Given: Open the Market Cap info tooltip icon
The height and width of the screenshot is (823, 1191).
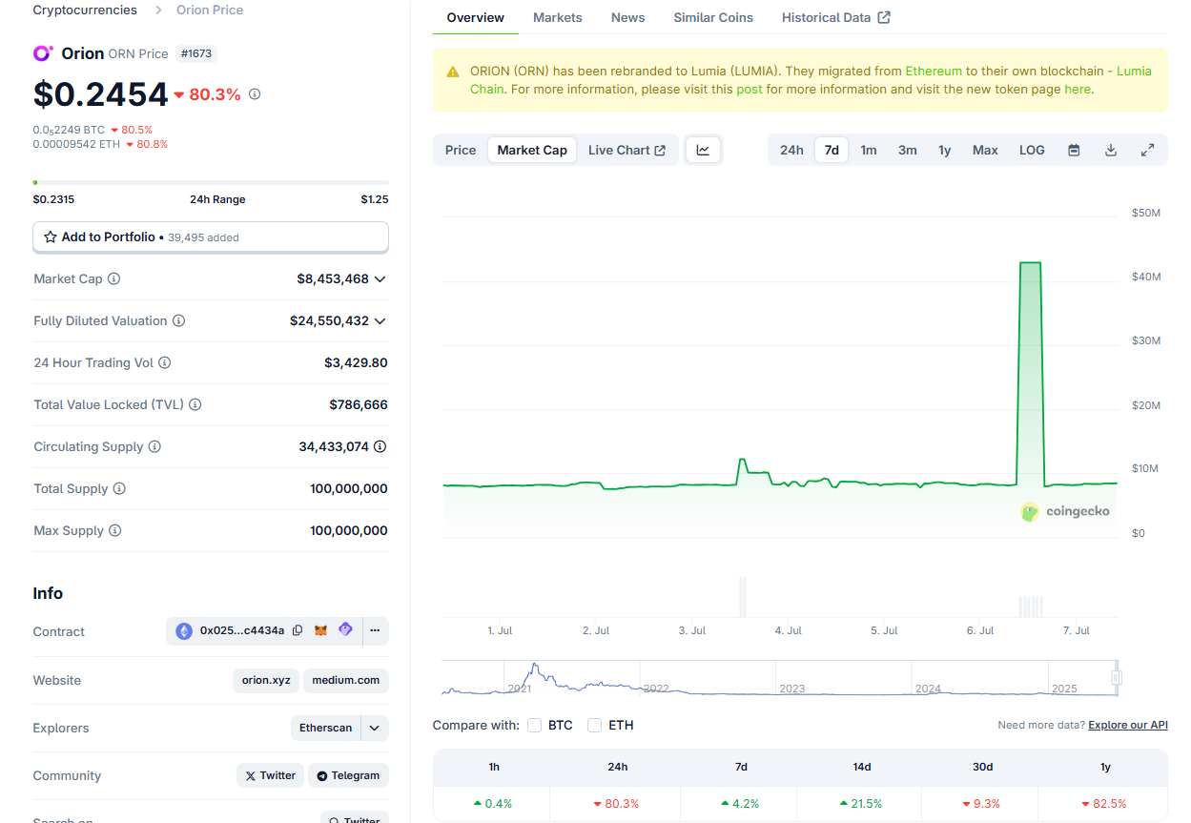Looking at the screenshot, I should [x=114, y=278].
